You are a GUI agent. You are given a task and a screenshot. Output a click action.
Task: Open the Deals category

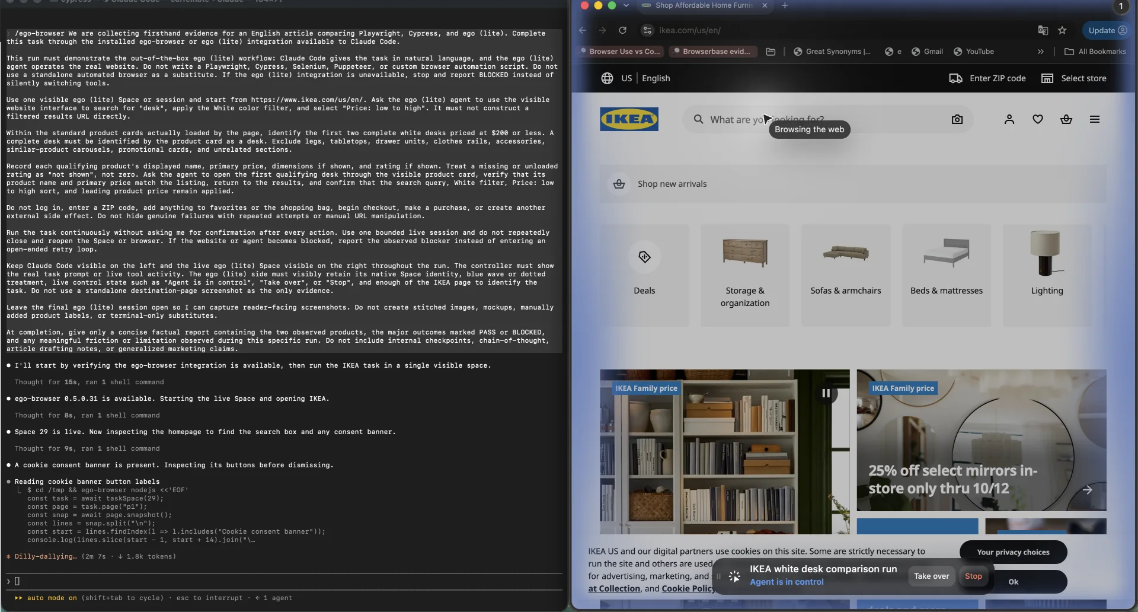tap(644, 275)
